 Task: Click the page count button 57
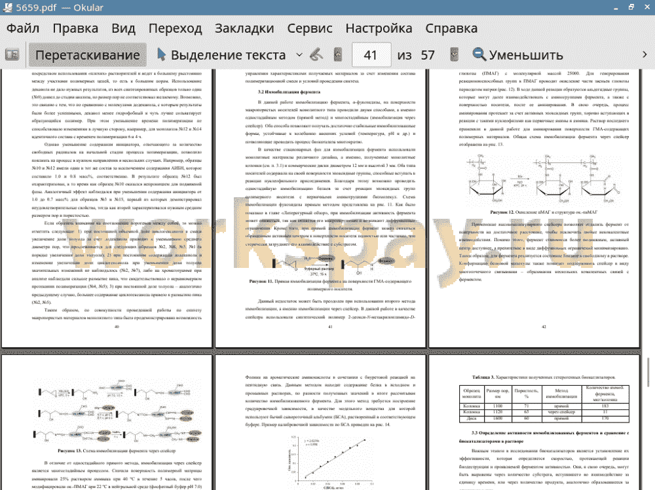(428, 55)
